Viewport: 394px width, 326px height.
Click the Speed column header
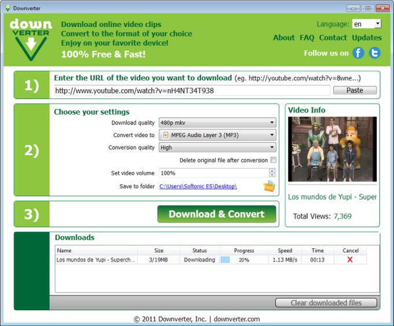pos(285,250)
